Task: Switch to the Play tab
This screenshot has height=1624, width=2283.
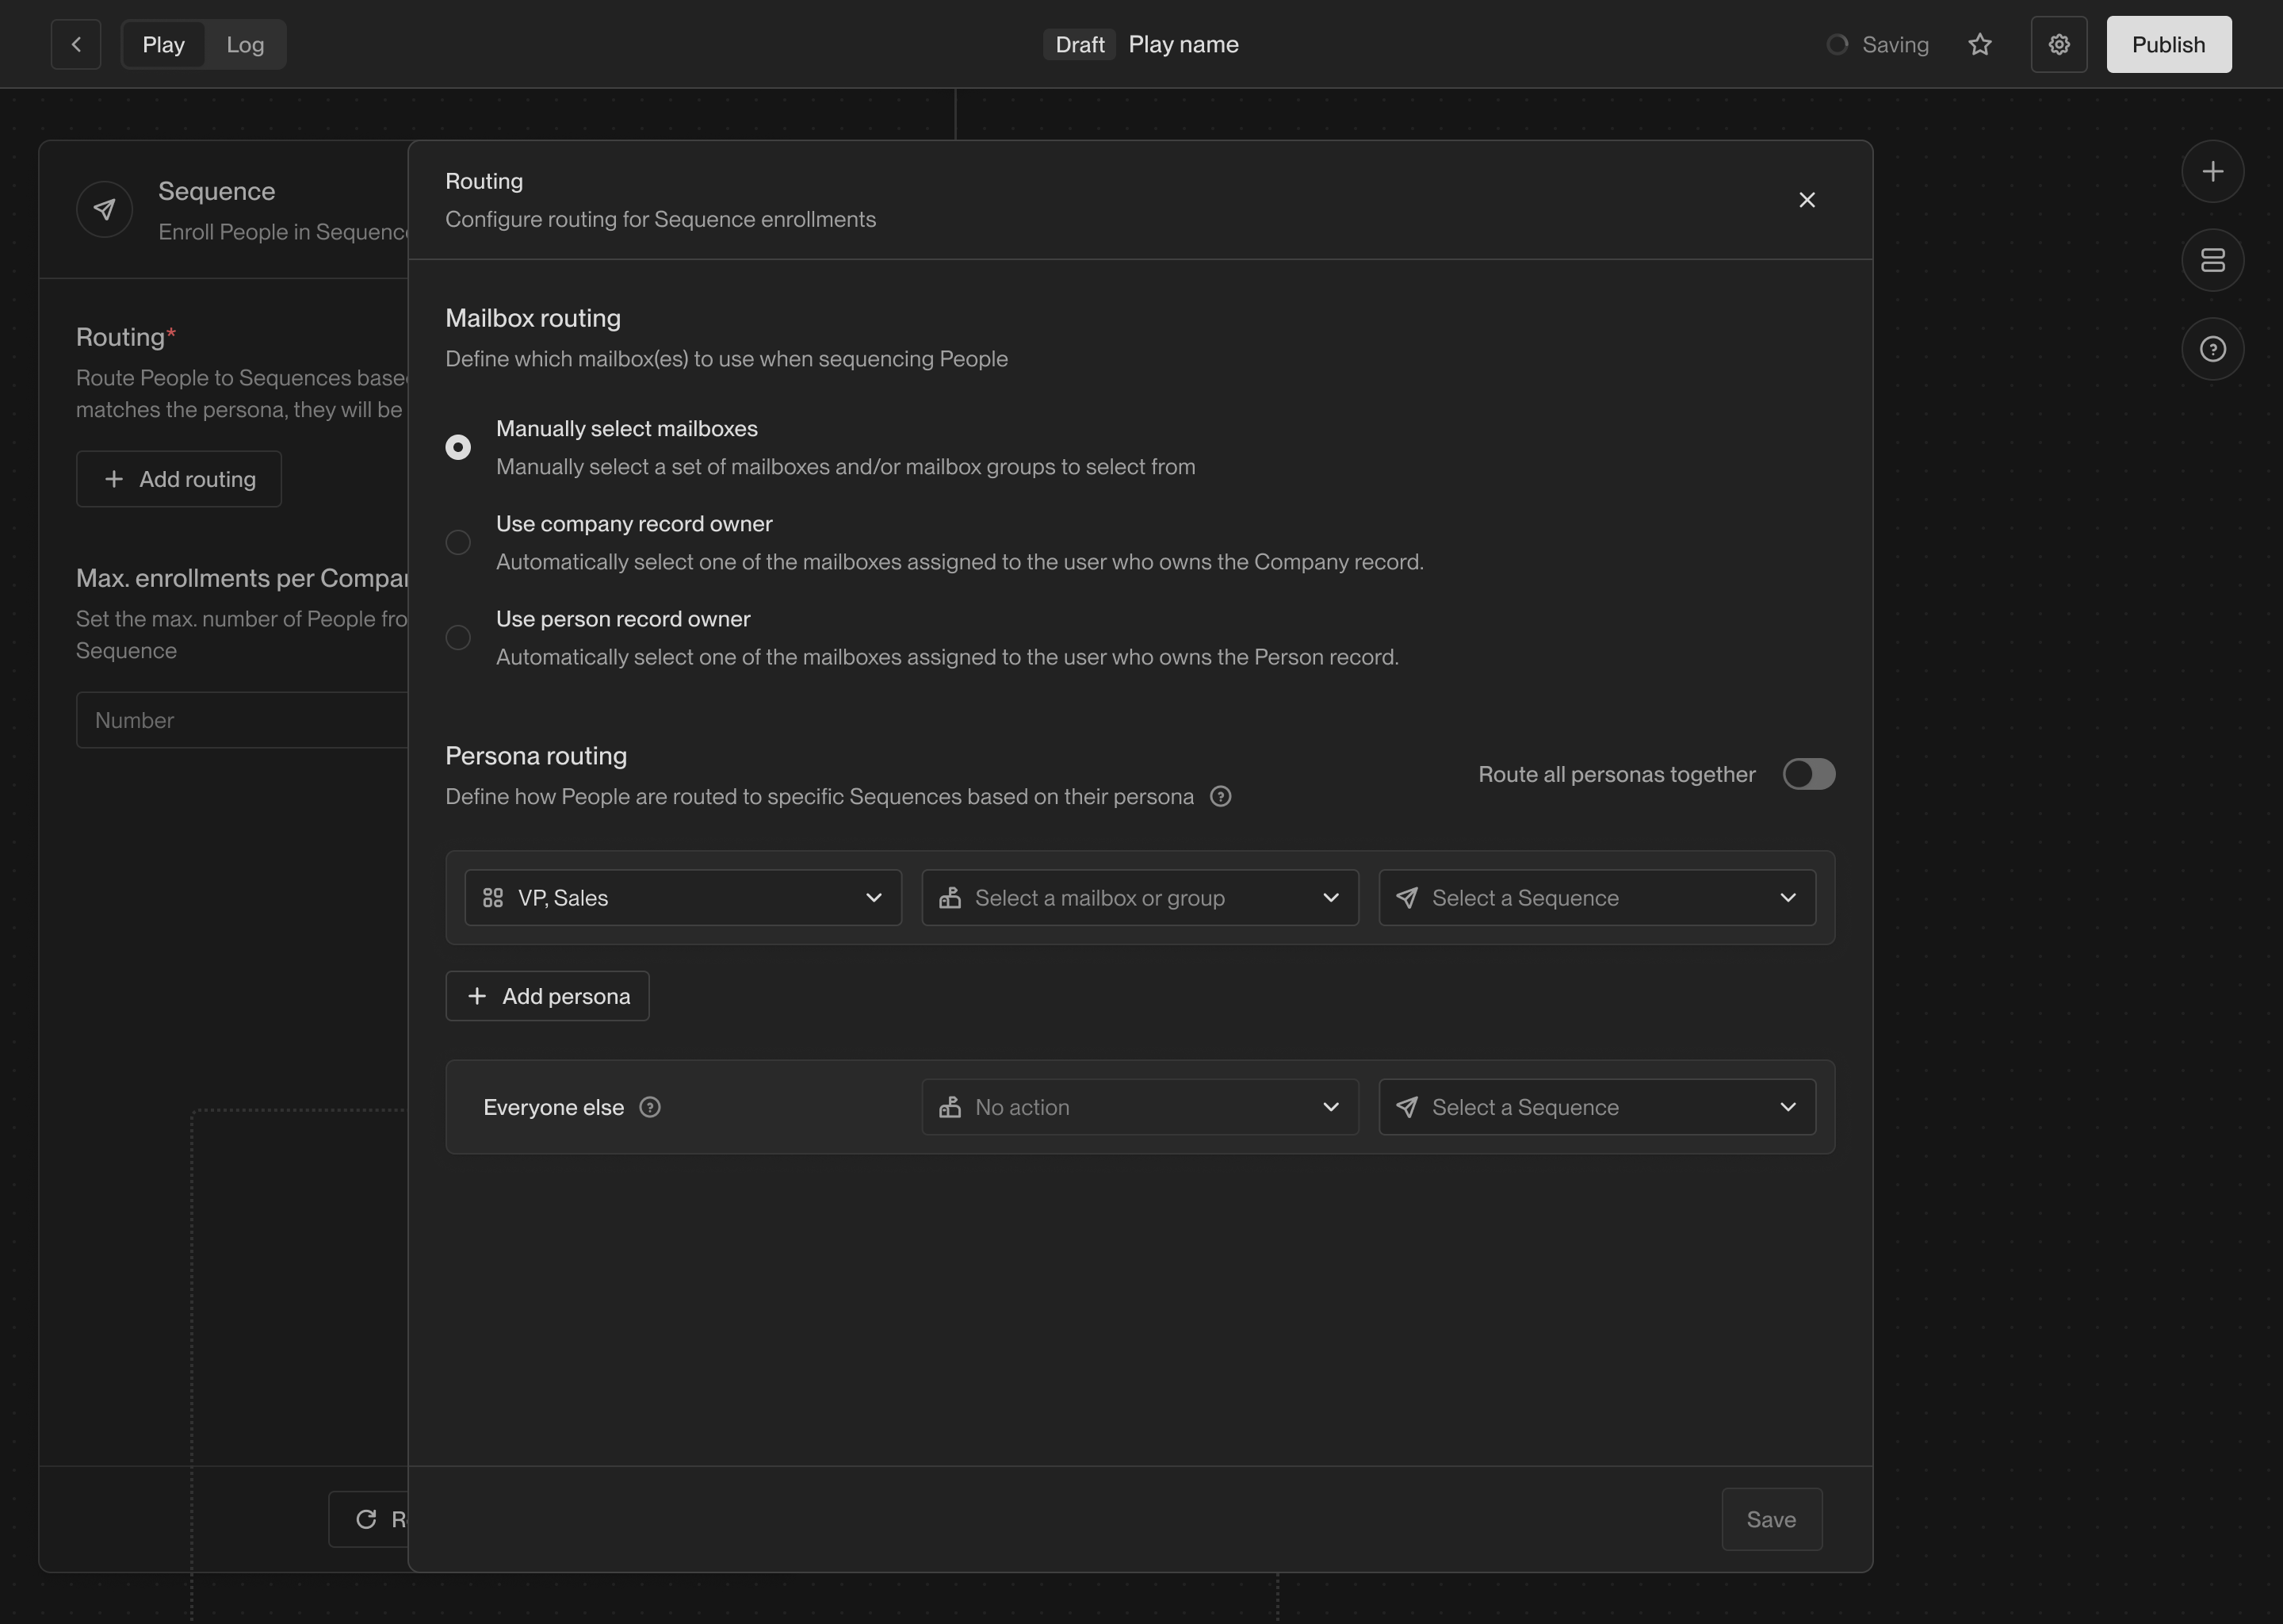Action: (x=163, y=44)
